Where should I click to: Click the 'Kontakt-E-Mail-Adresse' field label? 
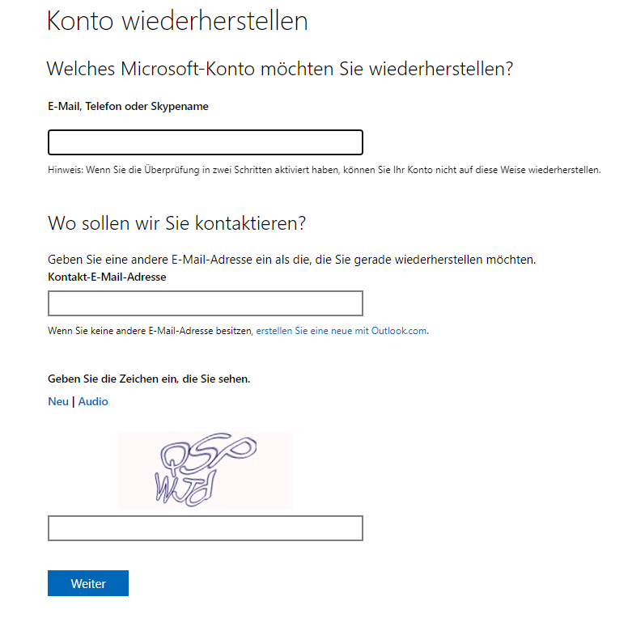tap(107, 277)
